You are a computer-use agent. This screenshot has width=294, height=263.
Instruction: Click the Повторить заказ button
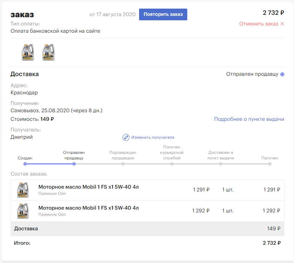pyautogui.click(x=163, y=14)
